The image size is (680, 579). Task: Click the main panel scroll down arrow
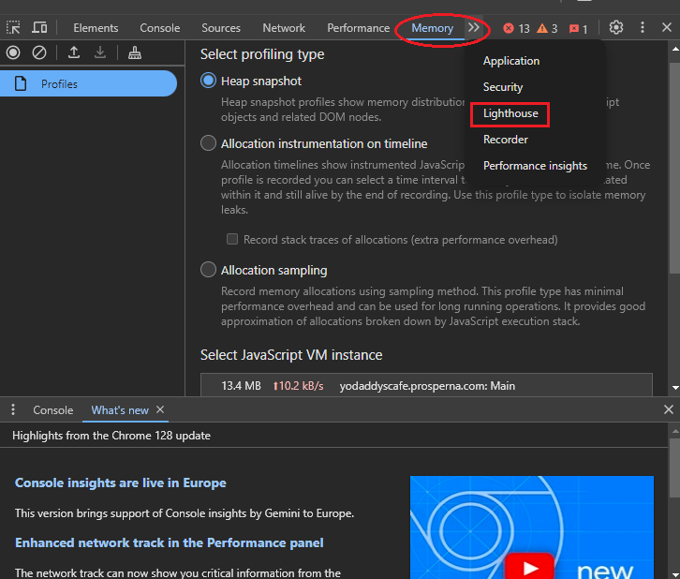point(674,387)
